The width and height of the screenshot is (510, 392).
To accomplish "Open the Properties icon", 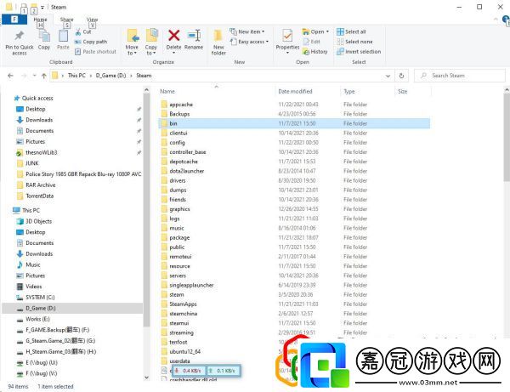I will tap(287, 36).
